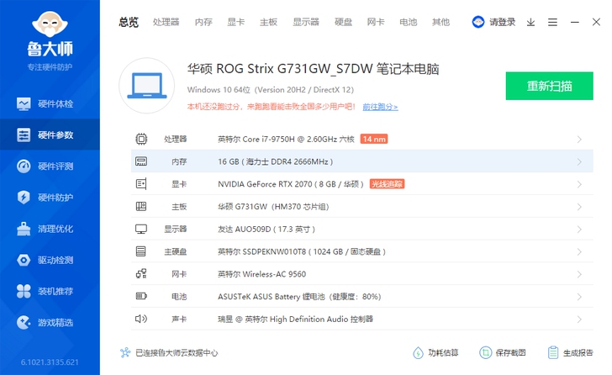This screenshot has width=612, height=375.
Task: Click the sound card speaker icon
Action: tap(141, 319)
